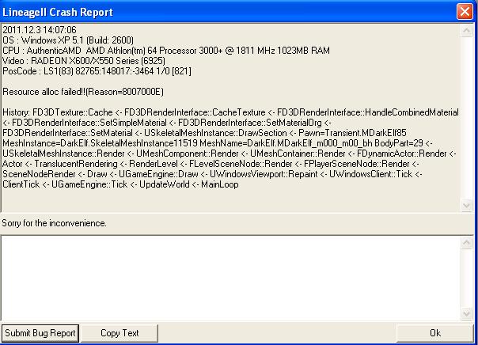Screen dimensions: 478x345
Task: Click the 'History: FD3DTexture::Cache' text
Action: 58,112
